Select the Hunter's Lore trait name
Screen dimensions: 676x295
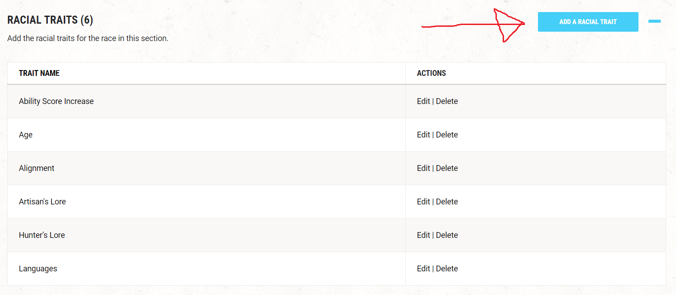click(x=42, y=235)
